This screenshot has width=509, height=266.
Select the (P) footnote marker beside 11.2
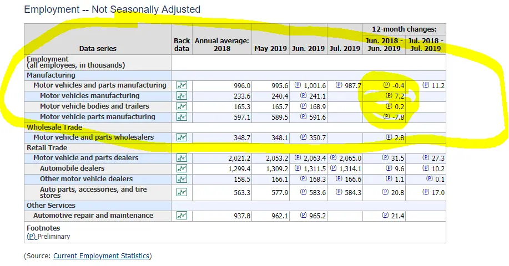[x=426, y=85]
